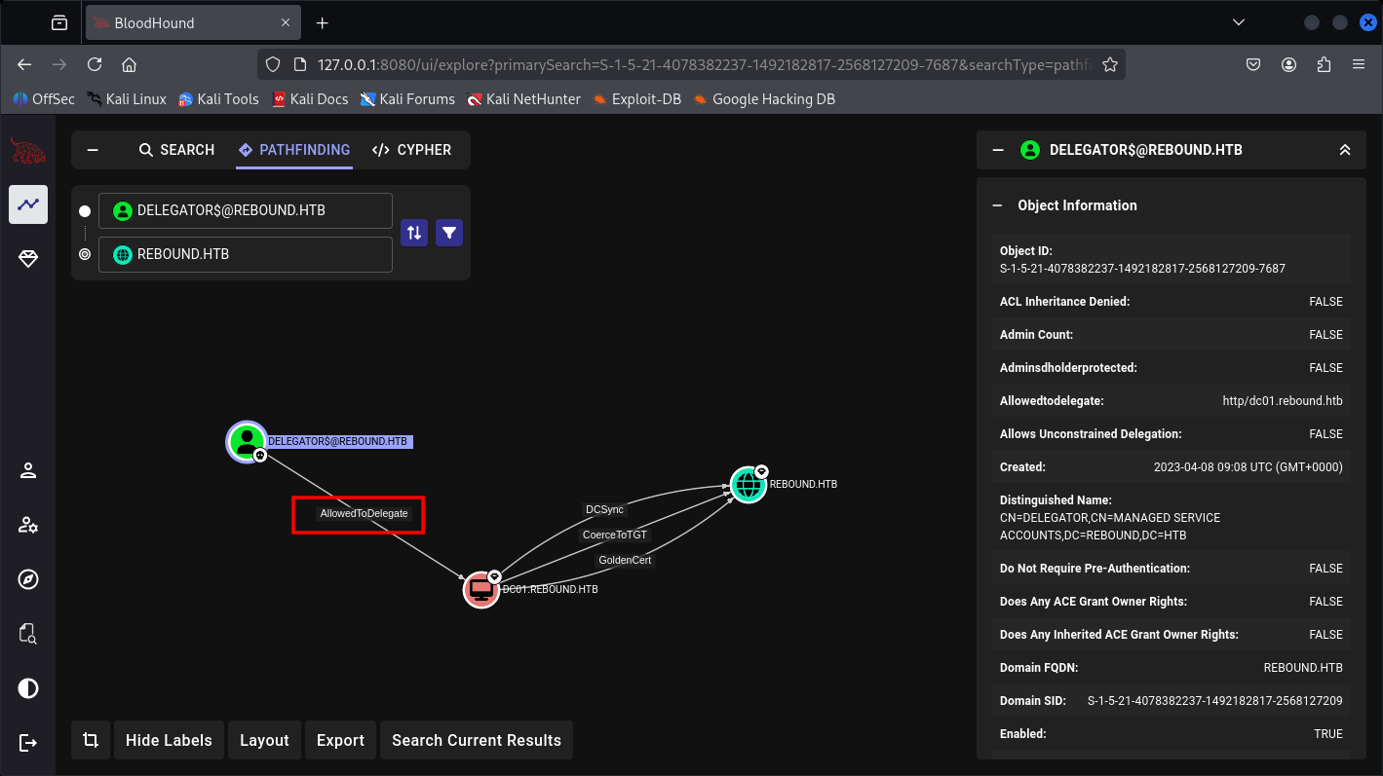Open the user profile icon in sidebar
1383x776 pixels.
tap(28, 471)
